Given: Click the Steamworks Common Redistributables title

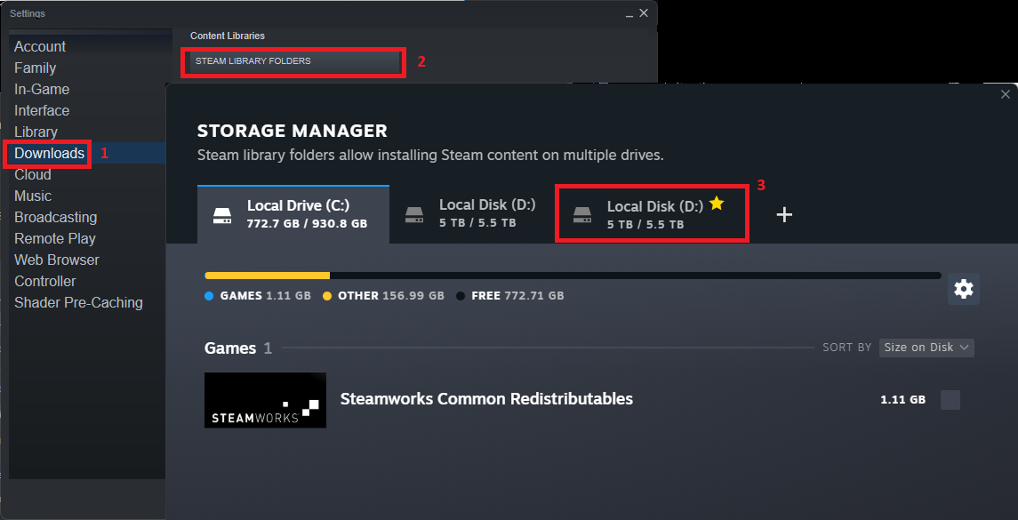Looking at the screenshot, I should (486, 399).
